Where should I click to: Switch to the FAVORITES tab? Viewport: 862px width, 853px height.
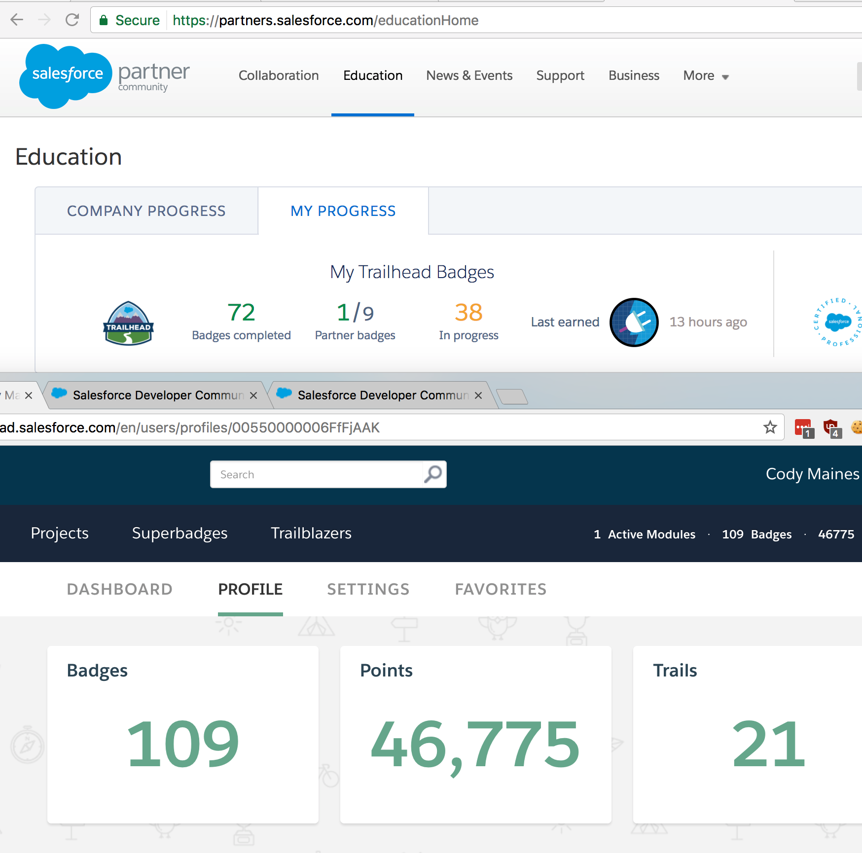tap(500, 589)
